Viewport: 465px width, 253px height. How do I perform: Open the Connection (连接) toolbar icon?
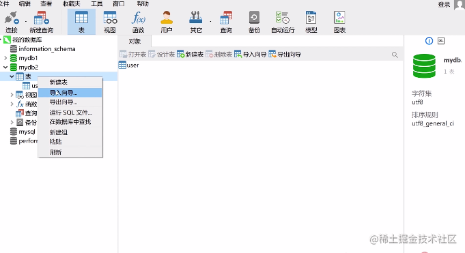coord(12,22)
